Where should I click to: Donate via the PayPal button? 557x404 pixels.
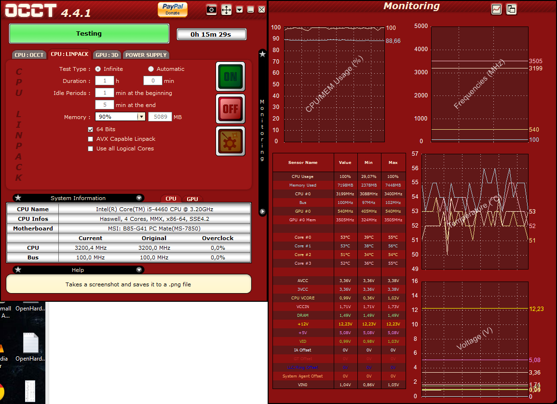173,9
